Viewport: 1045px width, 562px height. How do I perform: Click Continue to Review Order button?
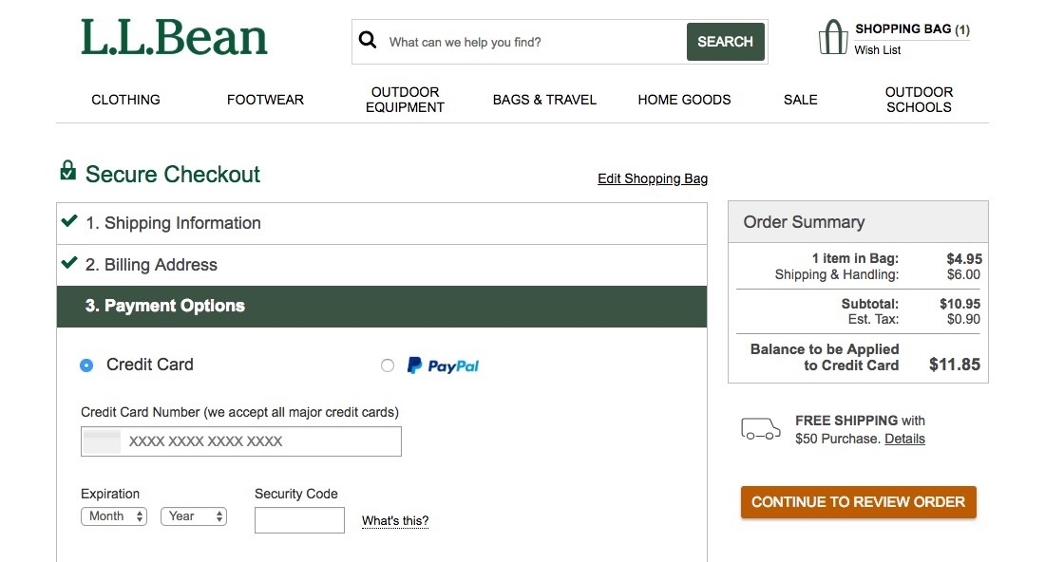point(858,502)
